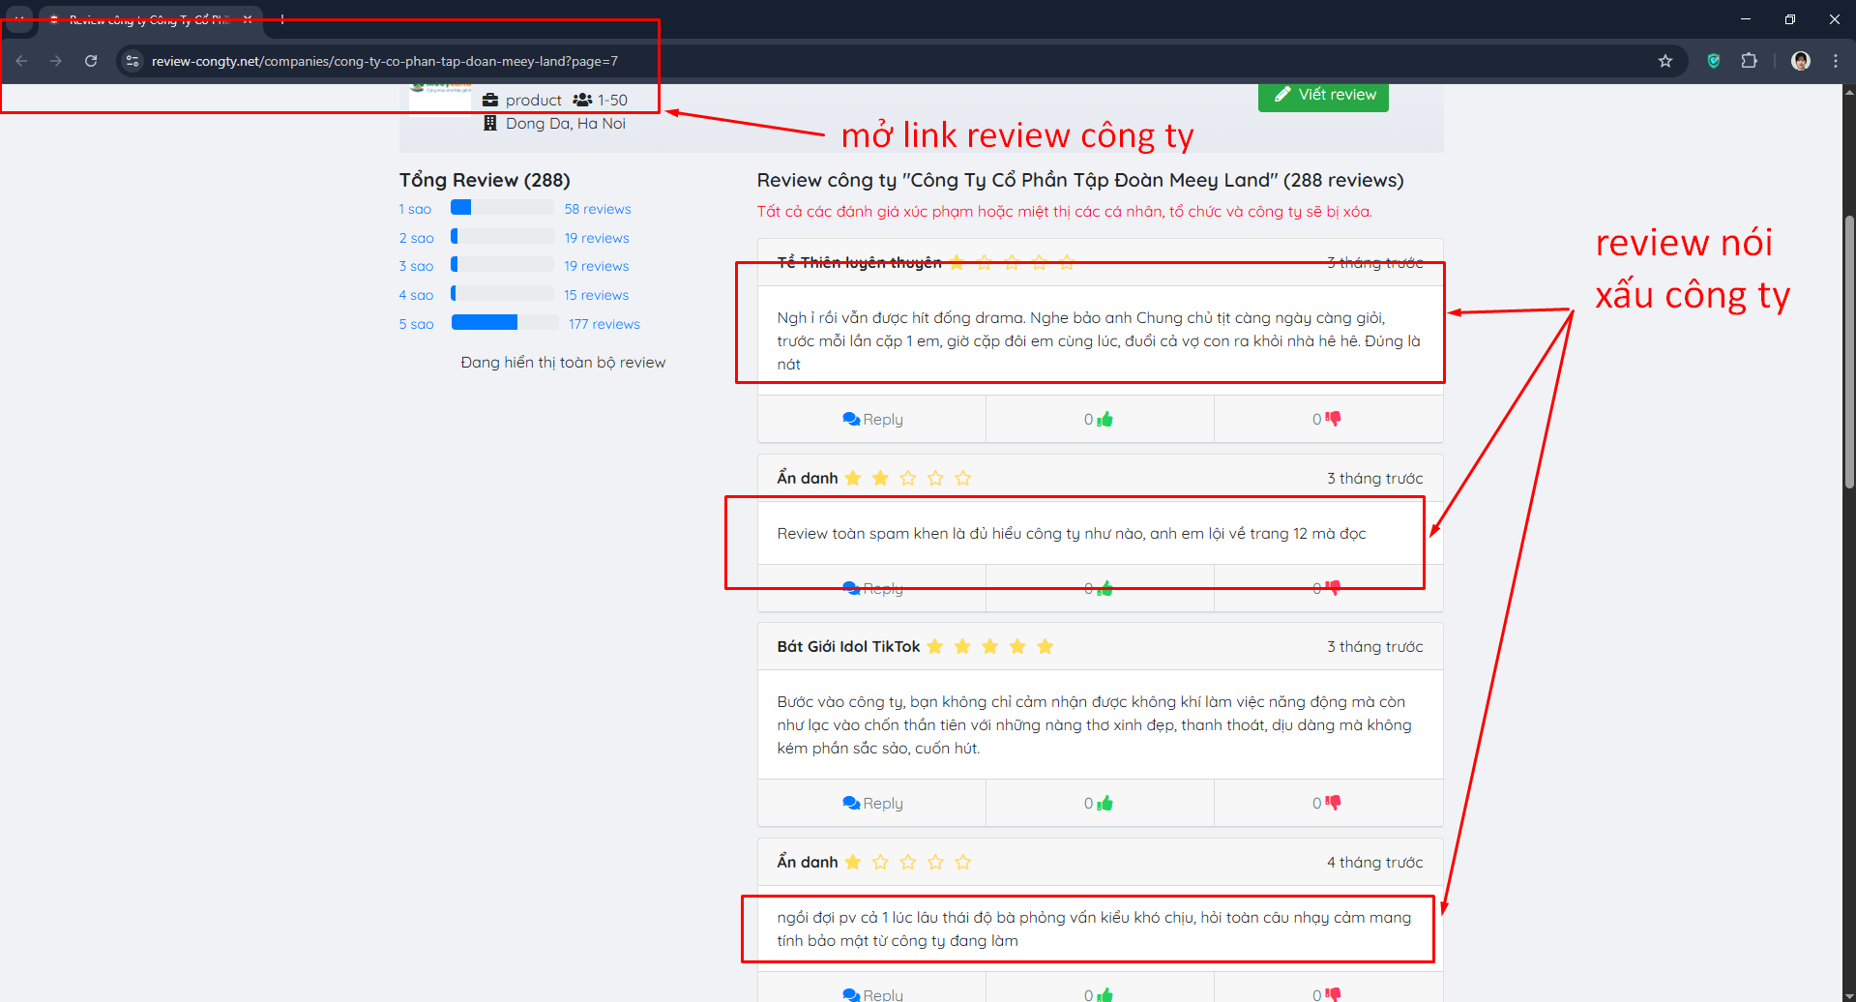Dislike the Bát Giới Idol TikTok review
Screen dimensions: 1856x1002
1333,803
